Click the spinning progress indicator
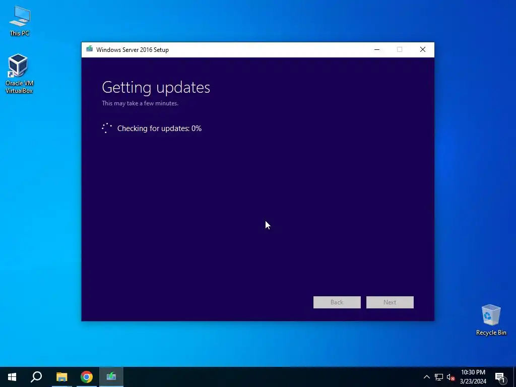516x387 pixels. [x=107, y=128]
